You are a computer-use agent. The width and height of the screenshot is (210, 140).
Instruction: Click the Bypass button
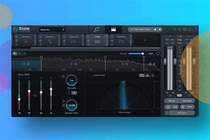coord(172,101)
